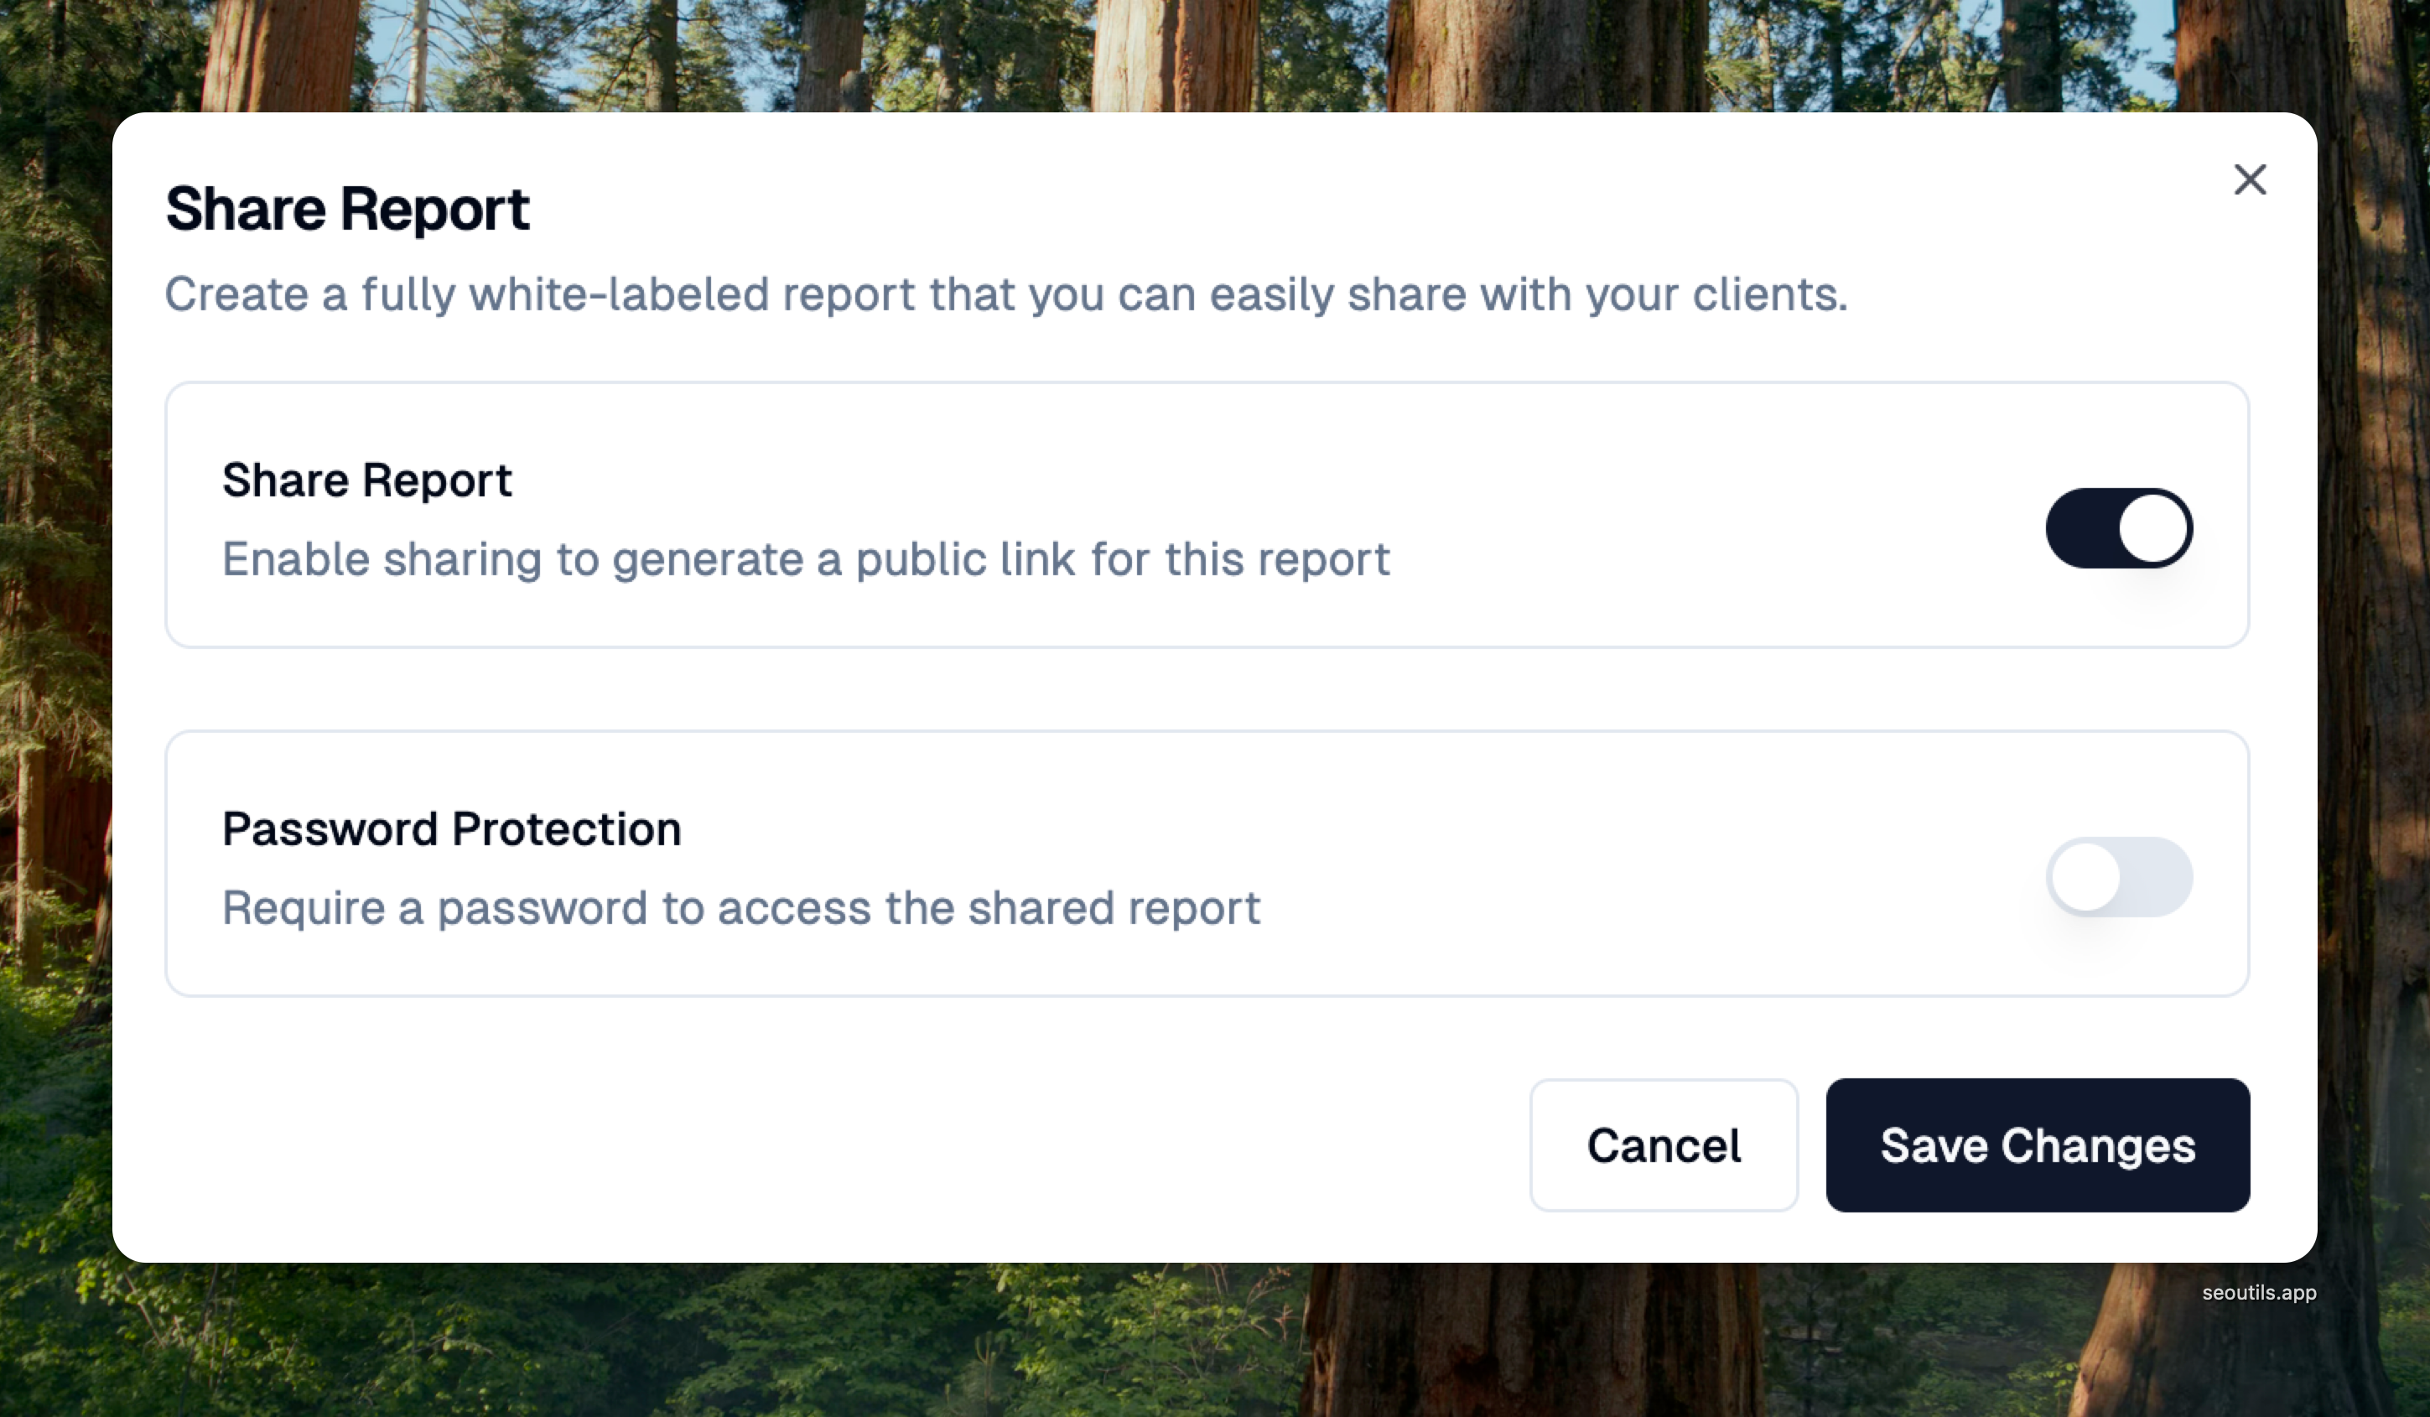Click the 'shared report' phrase in description
Image resolution: width=2430 pixels, height=1417 pixels.
click(x=1114, y=908)
